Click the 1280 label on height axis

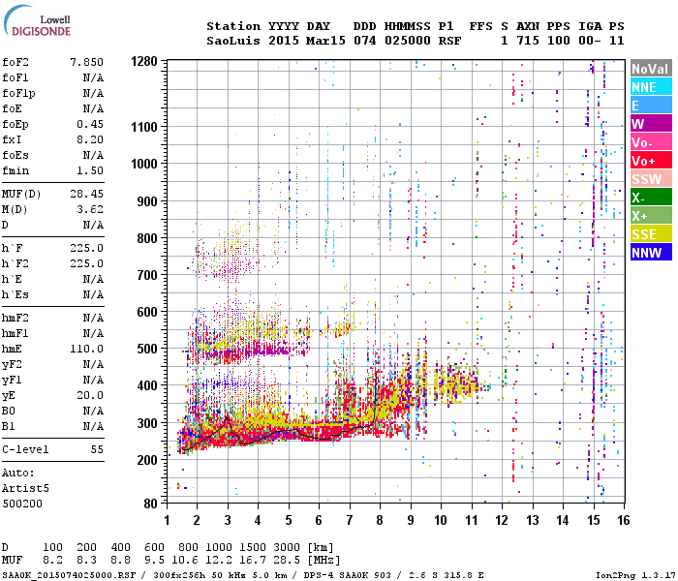[144, 62]
